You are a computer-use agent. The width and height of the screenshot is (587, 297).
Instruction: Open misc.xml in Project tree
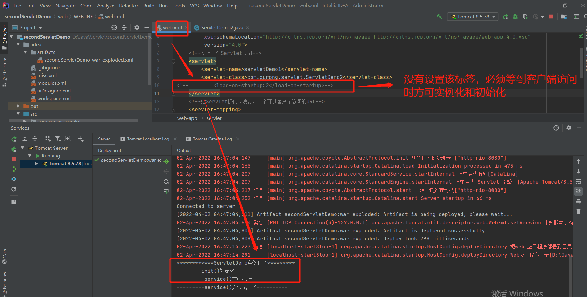click(47, 75)
